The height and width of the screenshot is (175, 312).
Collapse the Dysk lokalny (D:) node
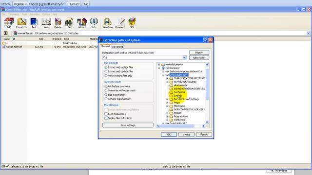(x=163, y=75)
